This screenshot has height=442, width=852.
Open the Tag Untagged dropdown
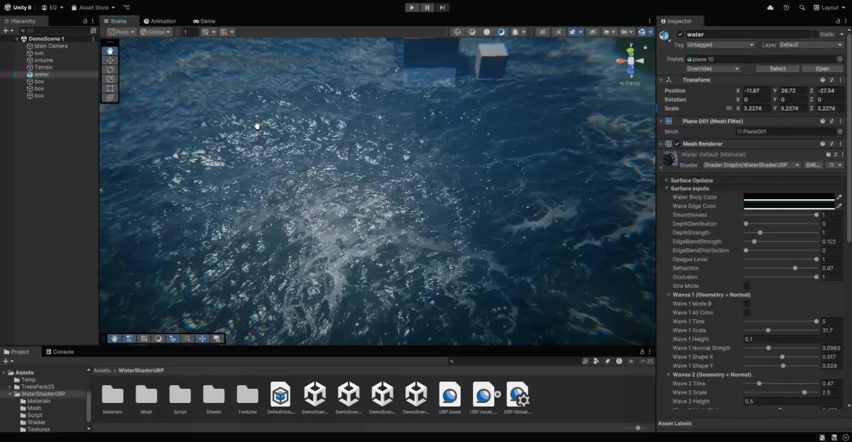tap(721, 45)
